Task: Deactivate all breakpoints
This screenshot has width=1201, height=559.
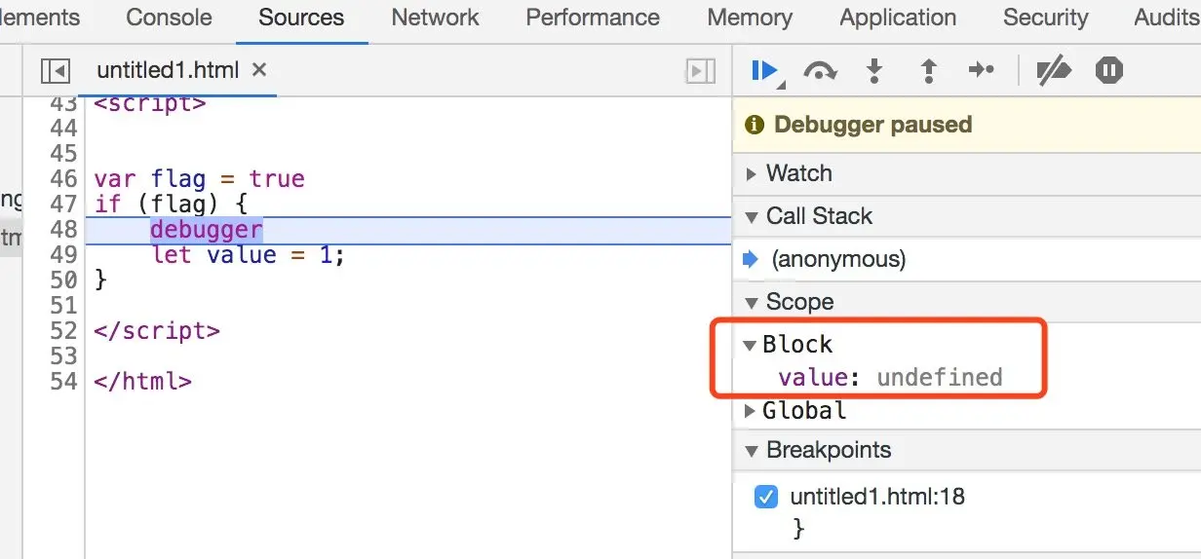Action: 1054,70
